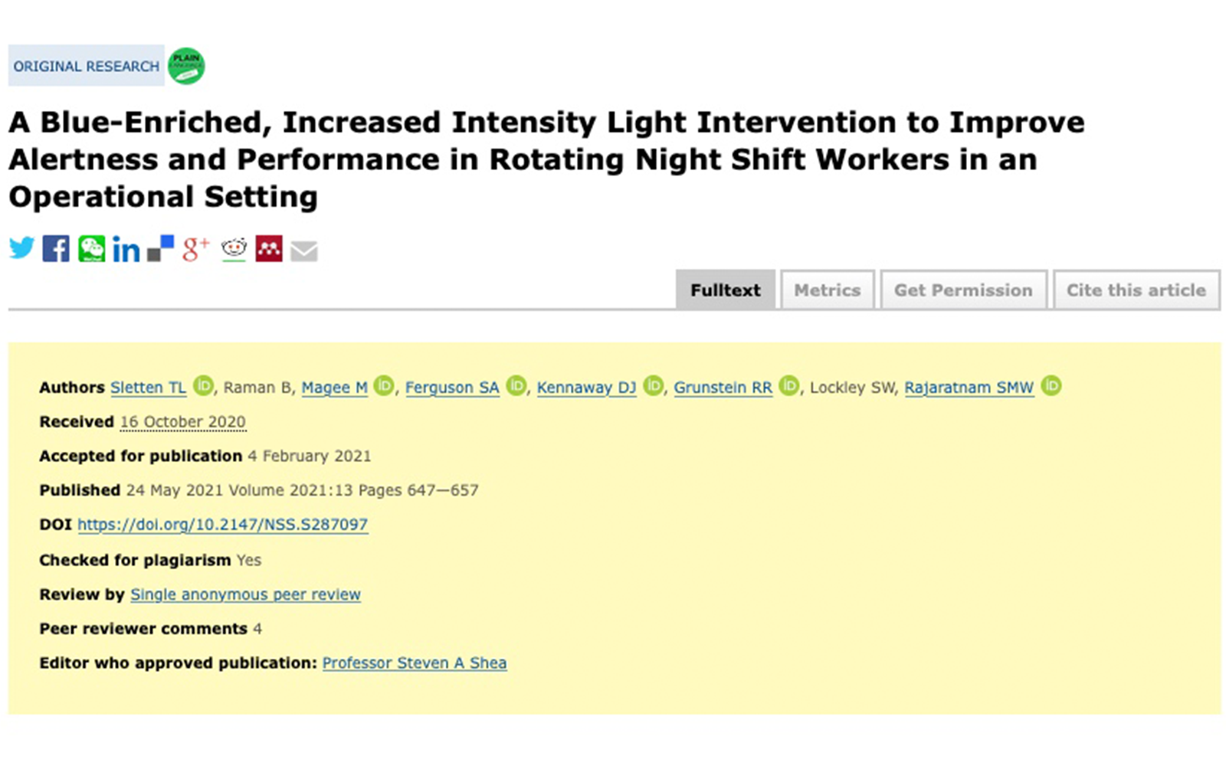
Task: Share via WeChat
Action: pyautogui.click(x=91, y=247)
